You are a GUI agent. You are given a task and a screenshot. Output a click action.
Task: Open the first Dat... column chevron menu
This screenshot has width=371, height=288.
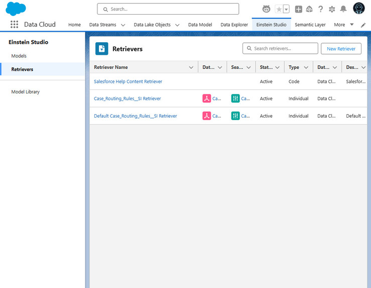[220, 67]
